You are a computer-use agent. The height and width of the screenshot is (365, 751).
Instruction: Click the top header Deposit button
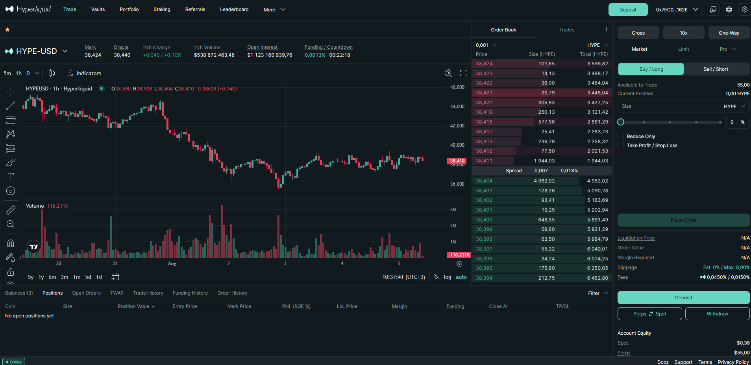[x=628, y=9]
